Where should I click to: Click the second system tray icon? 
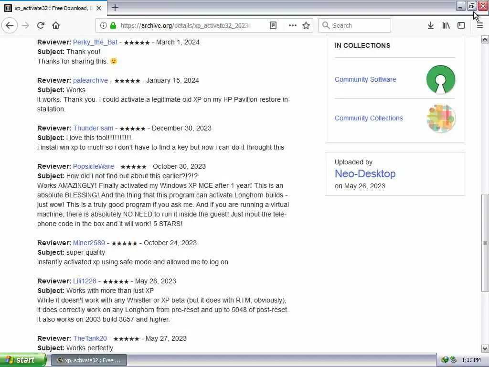tap(453, 360)
